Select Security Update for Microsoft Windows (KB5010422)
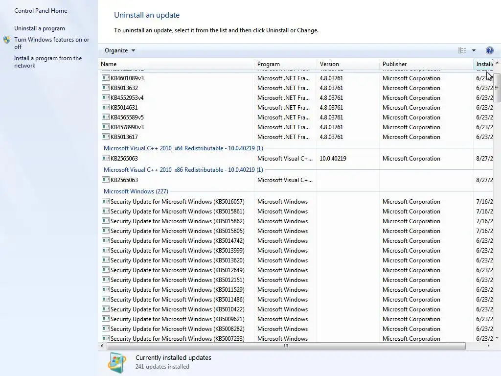 click(177, 309)
